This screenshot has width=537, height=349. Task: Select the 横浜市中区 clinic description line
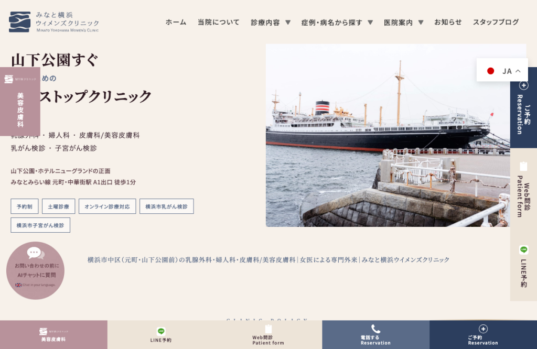pyautogui.click(x=268, y=260)
